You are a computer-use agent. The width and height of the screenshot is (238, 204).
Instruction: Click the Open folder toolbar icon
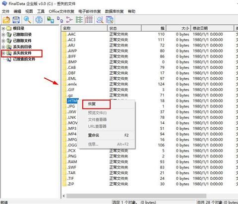click(x=6, y=20)
